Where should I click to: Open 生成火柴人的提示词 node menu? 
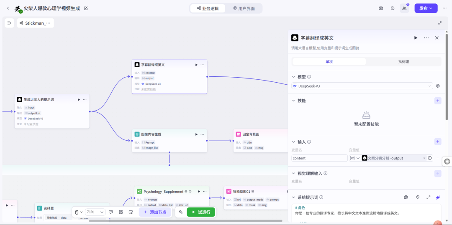coord(85,99)
